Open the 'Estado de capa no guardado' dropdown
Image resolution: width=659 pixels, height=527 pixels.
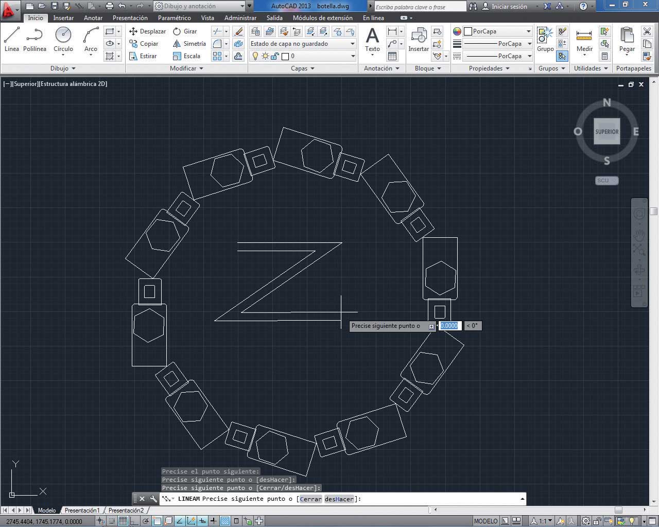(303, 44)
